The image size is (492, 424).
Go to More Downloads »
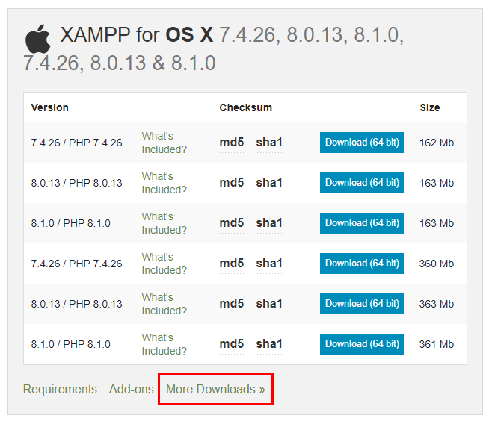coord(215,390)
